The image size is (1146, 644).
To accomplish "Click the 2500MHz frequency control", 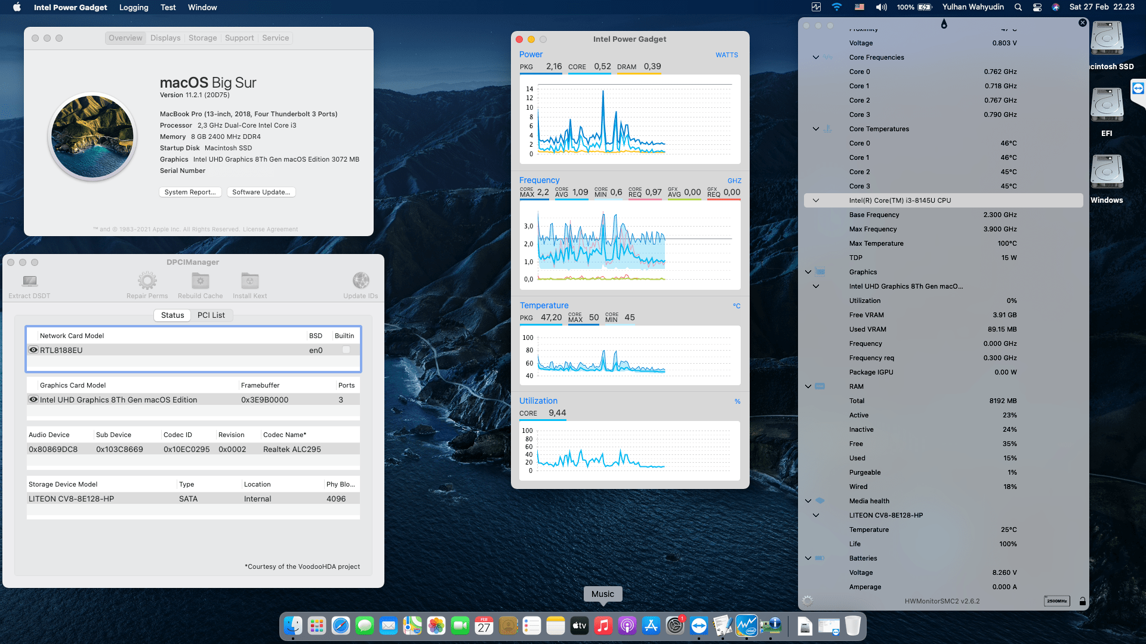I will (x=1056, y=601).
